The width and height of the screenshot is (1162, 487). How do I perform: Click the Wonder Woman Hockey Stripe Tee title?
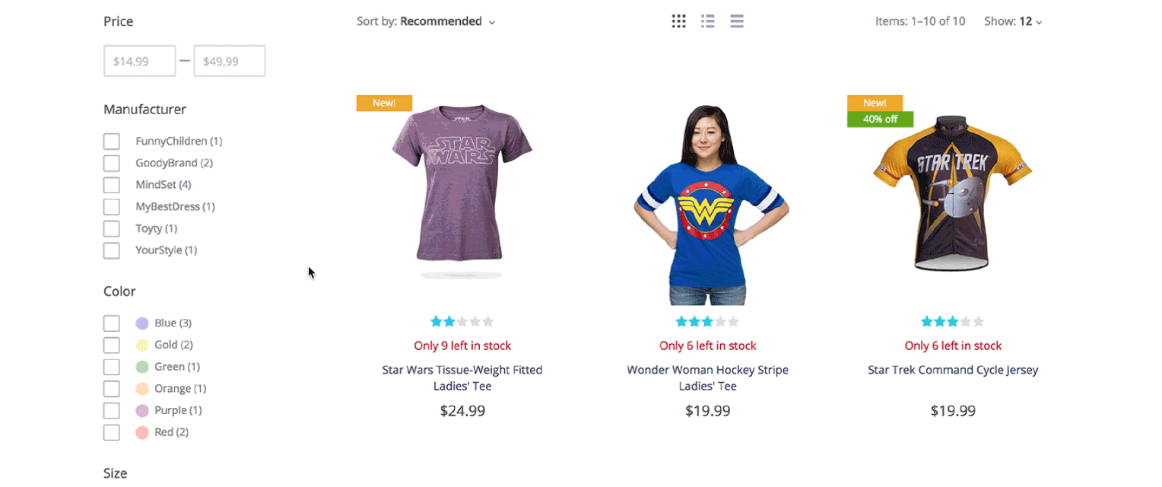point(707,378)
